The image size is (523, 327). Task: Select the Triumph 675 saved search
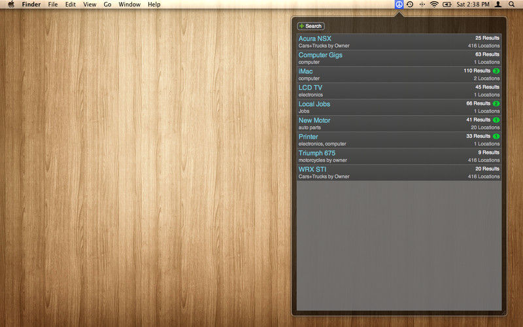click(399, 156)
